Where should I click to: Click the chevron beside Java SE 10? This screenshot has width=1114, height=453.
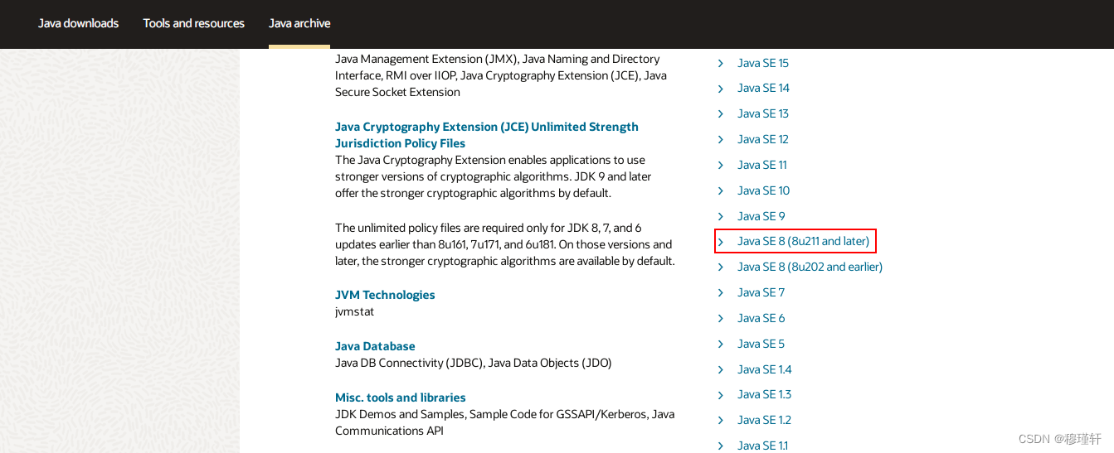(x=720, y=190)
